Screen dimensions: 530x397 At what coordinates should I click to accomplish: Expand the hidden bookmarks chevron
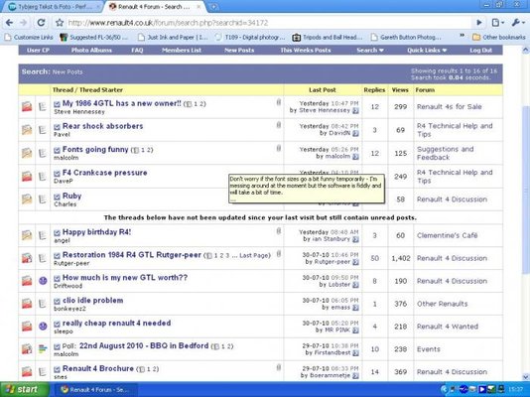462,36
